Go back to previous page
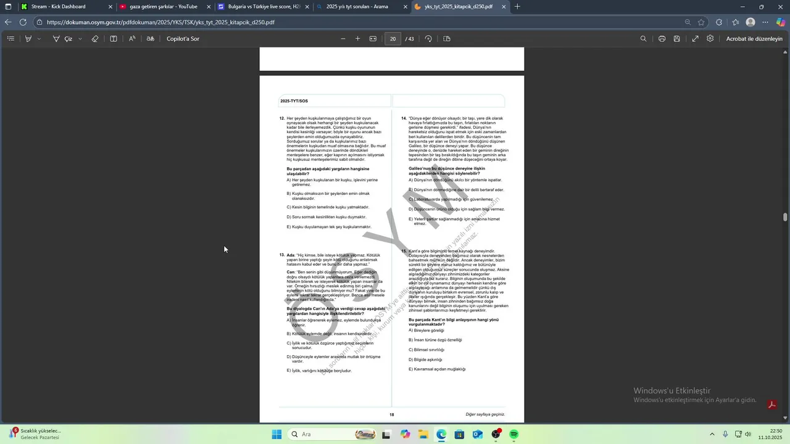The width and height of the screenshot is (790, 444). point(8,22)
